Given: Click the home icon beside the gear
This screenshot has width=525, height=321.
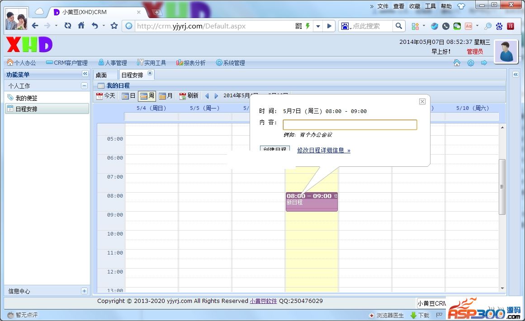Looking at the screenshot, I should coord(457,63).
